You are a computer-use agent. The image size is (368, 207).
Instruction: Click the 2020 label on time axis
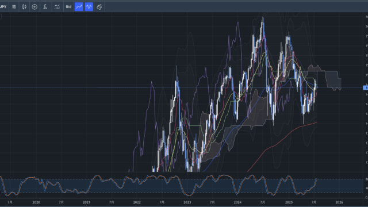click(36, 202)
